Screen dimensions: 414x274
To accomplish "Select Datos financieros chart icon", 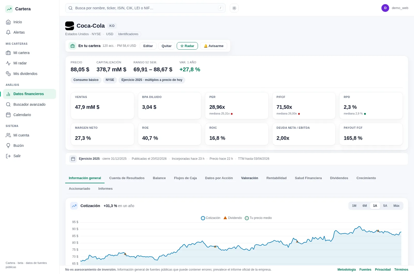I will click(x=8, y=94).
